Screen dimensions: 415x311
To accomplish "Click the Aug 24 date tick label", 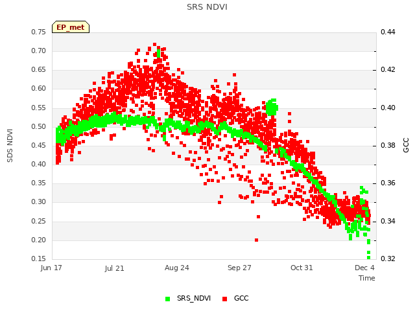I will tap(177, 268).
